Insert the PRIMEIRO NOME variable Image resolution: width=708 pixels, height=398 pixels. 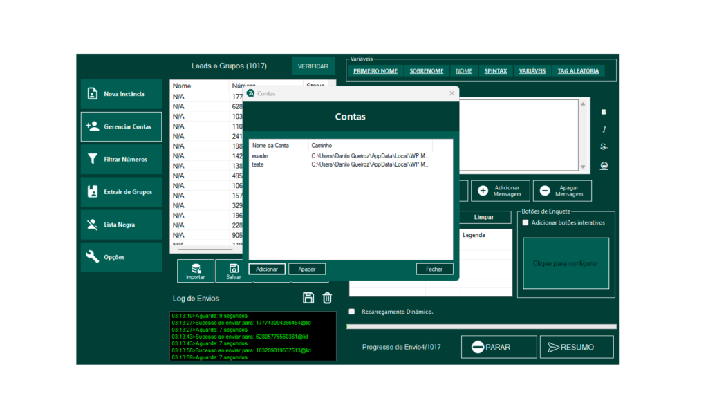click(375, 71)
